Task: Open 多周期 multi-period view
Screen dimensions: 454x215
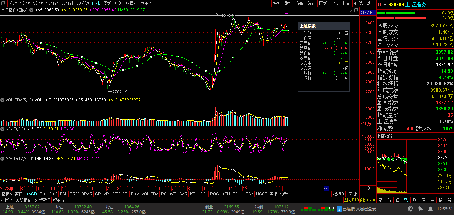Action: click(131, 3)
